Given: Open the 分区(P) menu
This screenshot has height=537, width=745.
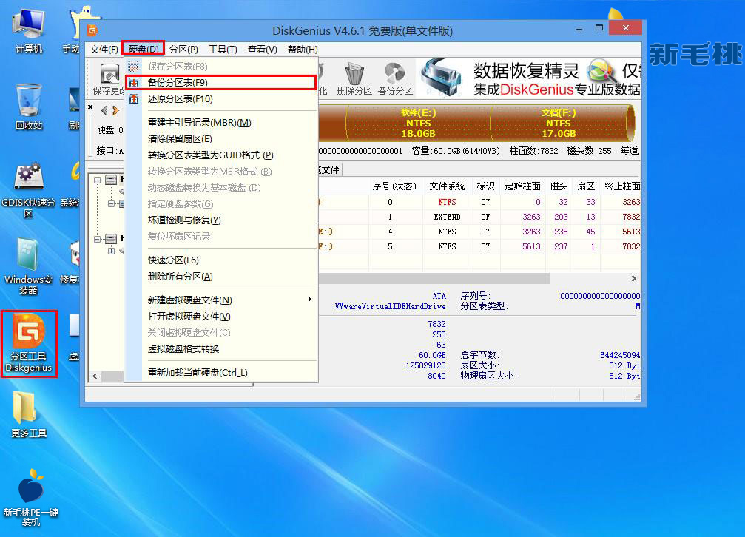Looking at the screenshot, I should [x=183, y=49].
